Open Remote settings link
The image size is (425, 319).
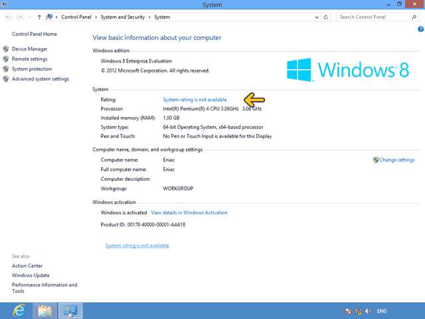(x=29, y=59)
